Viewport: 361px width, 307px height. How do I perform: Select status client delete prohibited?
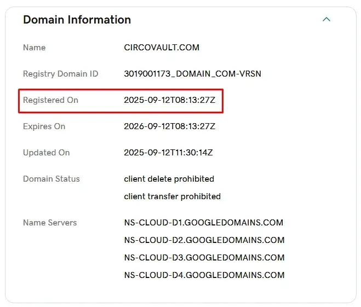[x=169, y=179]
